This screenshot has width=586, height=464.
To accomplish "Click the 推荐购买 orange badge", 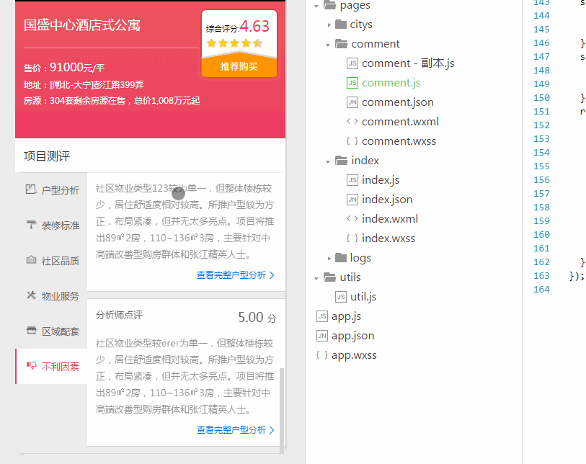I will [x=239, y=66].
